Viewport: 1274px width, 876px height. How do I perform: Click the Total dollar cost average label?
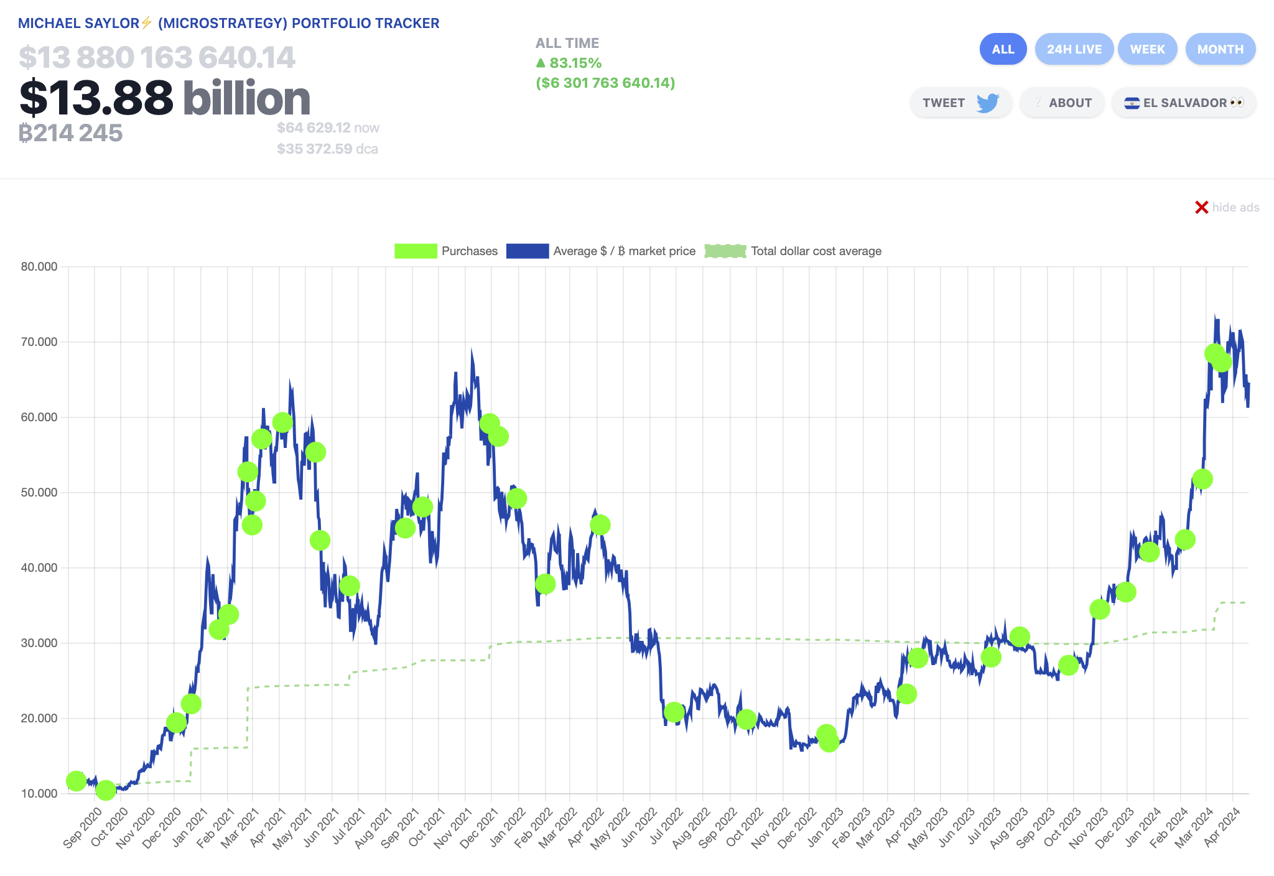click(816, 251)
